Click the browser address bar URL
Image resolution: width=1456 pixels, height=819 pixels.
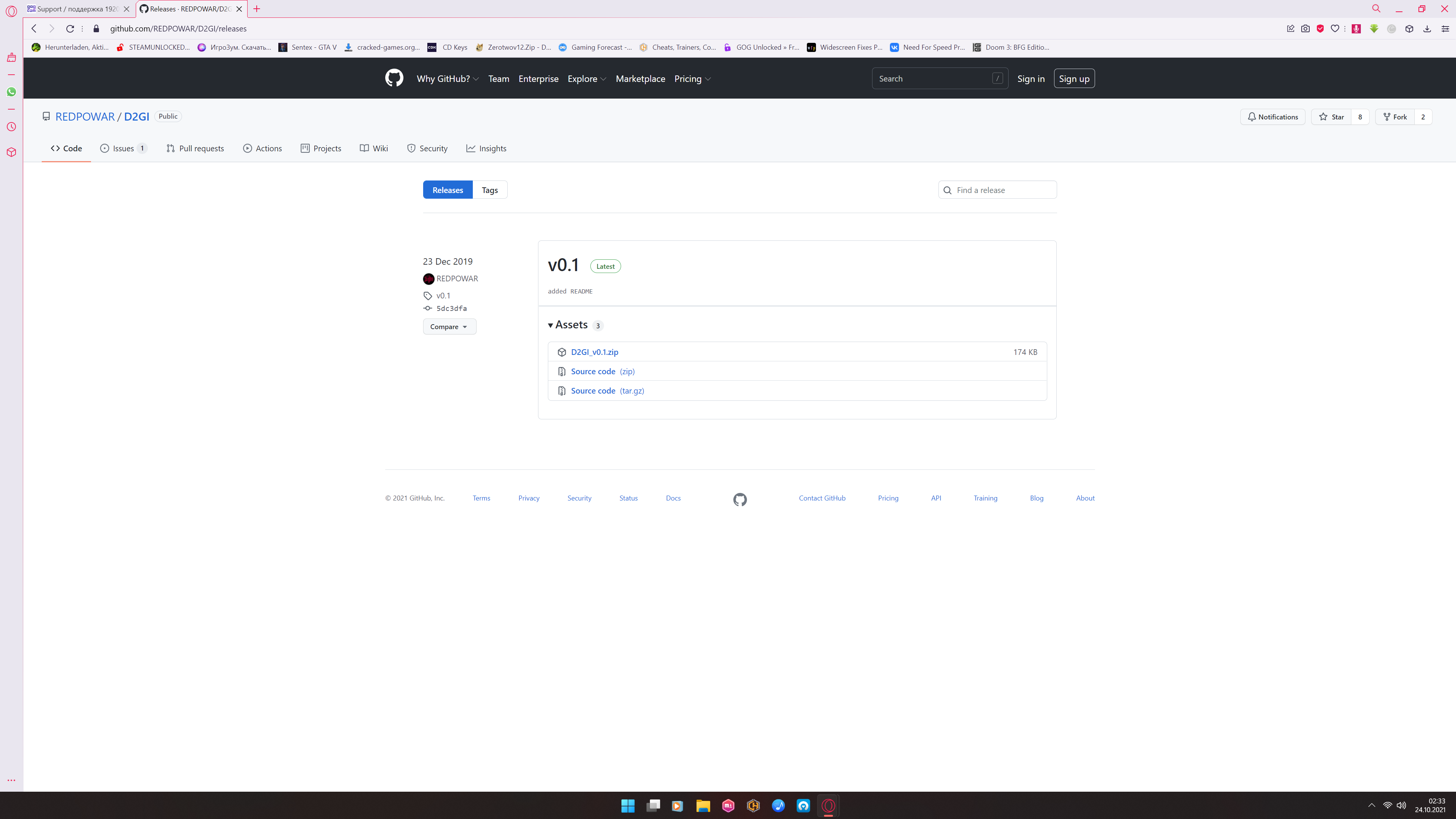pos(178,28)
